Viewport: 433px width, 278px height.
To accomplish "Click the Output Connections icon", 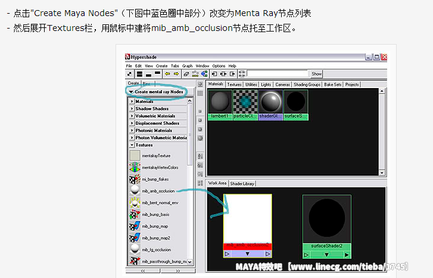I will click(232, 74).
